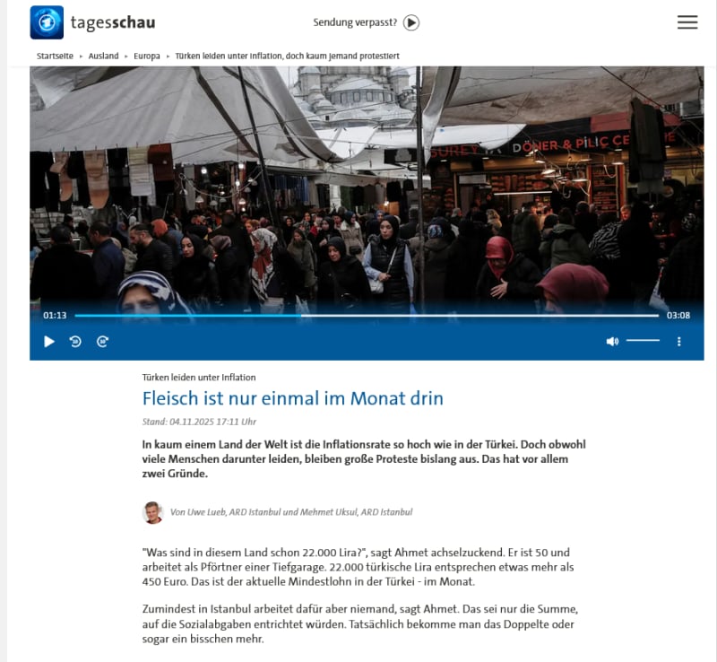Click the tagesschau globe logo
This screenshot has width=717, height=662.
(x=47, y=22)
